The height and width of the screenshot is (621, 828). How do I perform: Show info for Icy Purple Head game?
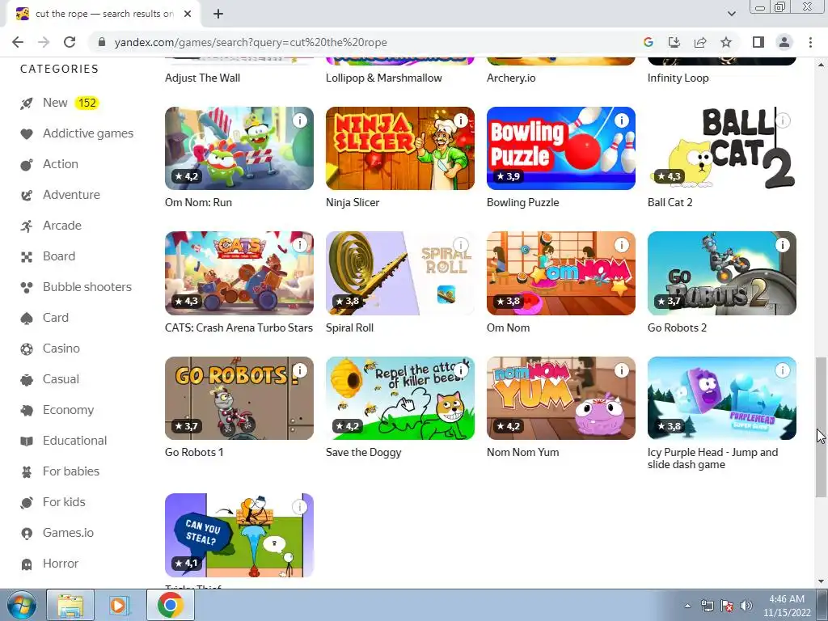pyautogui.click(x=783, y=370)
